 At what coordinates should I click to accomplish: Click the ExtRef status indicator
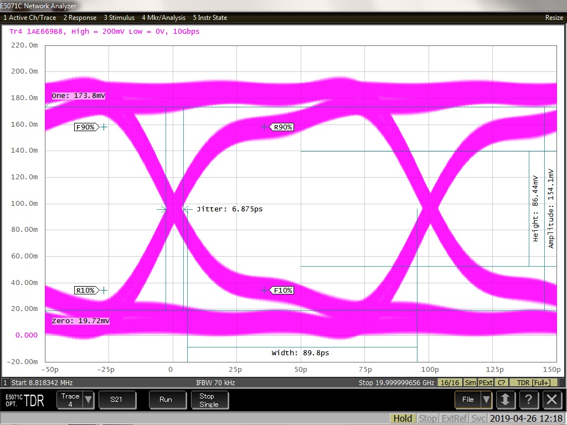[454, 418]
